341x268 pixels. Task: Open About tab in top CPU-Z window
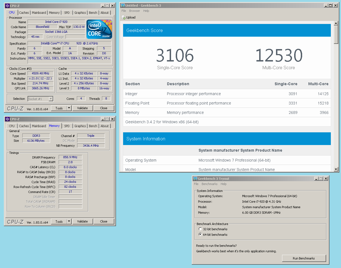click(x=105, y=13)
